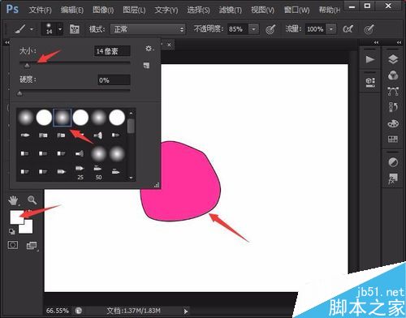The image size is (406, 318).
Task: Open the Paths panel icon
Action: (393, 92)
